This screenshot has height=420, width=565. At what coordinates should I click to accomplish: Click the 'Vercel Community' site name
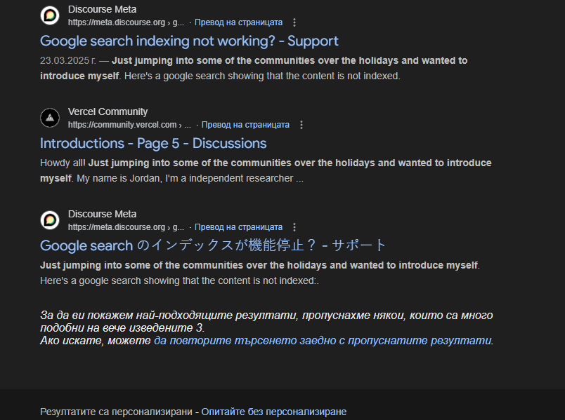(x=108, y=111)
